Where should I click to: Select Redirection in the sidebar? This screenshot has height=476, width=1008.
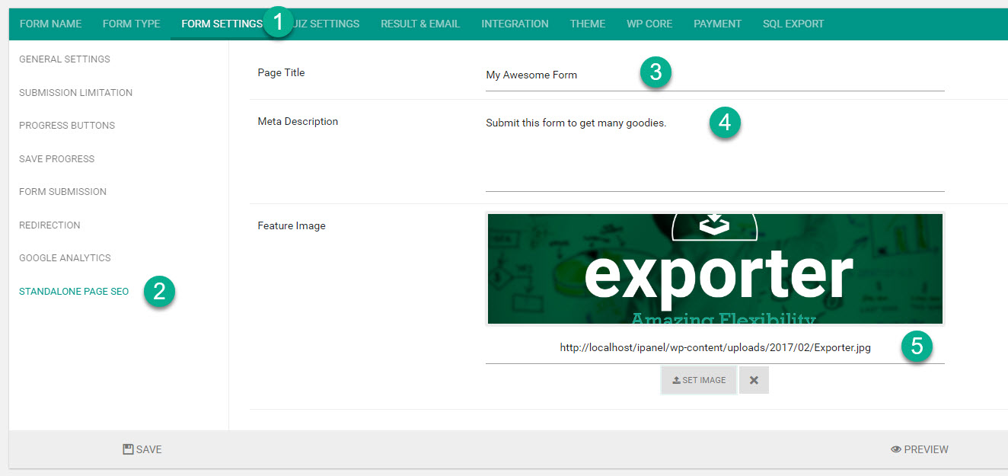(x=49, y=225)
